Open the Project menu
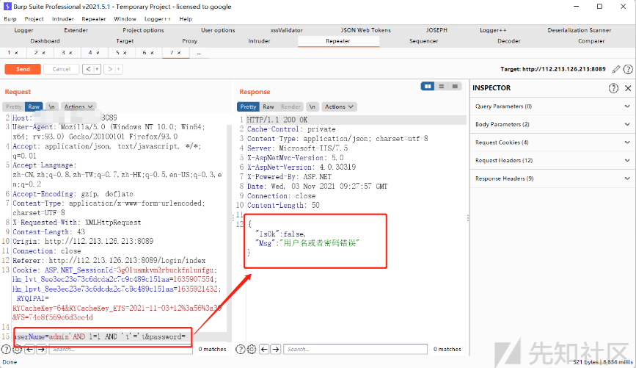This screenshot has width=636, height=368. [x=34, y=18]
